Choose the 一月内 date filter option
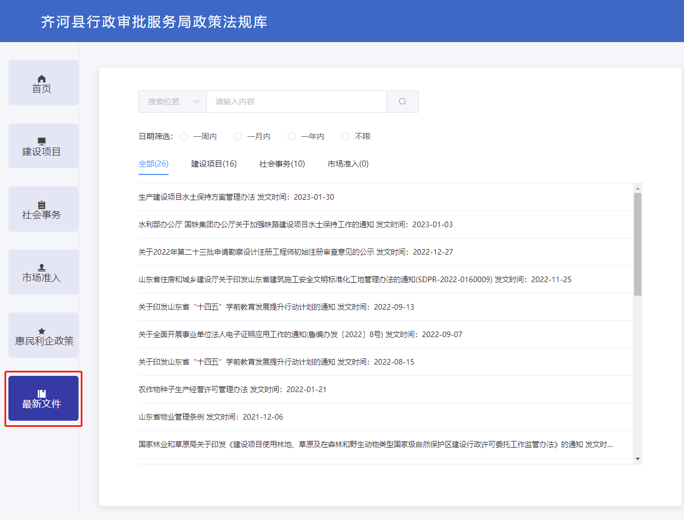The width and height of the screenshot is (684, 520). coord(238,136)
